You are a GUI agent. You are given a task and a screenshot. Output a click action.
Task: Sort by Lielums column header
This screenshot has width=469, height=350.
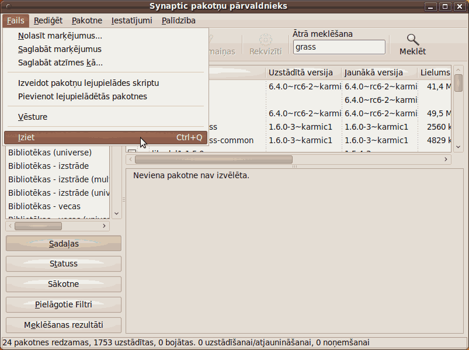click(435, 72)
